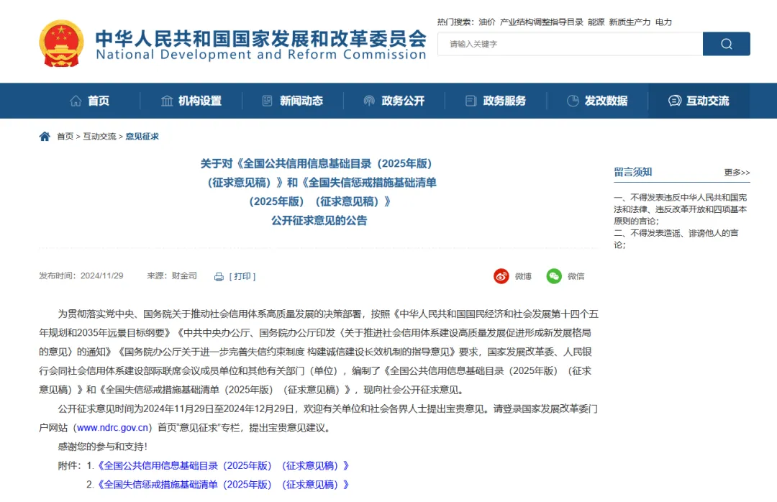
Task: Click building icon beside 机构设置
Action: click(x=167, y=101)
